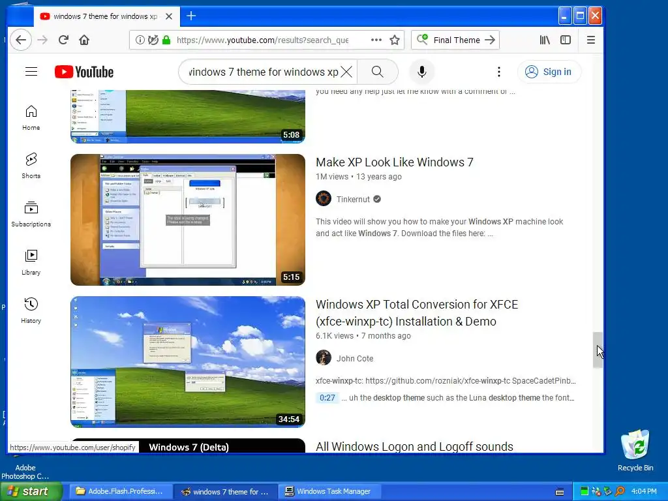Open the browser hamburger application menu
The width and height of the screenshot is (668, 501).
coord(591,40)
